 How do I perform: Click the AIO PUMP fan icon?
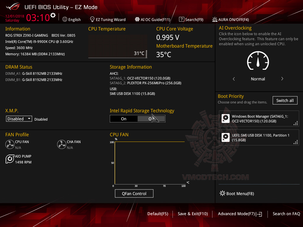tap(10, 159)
